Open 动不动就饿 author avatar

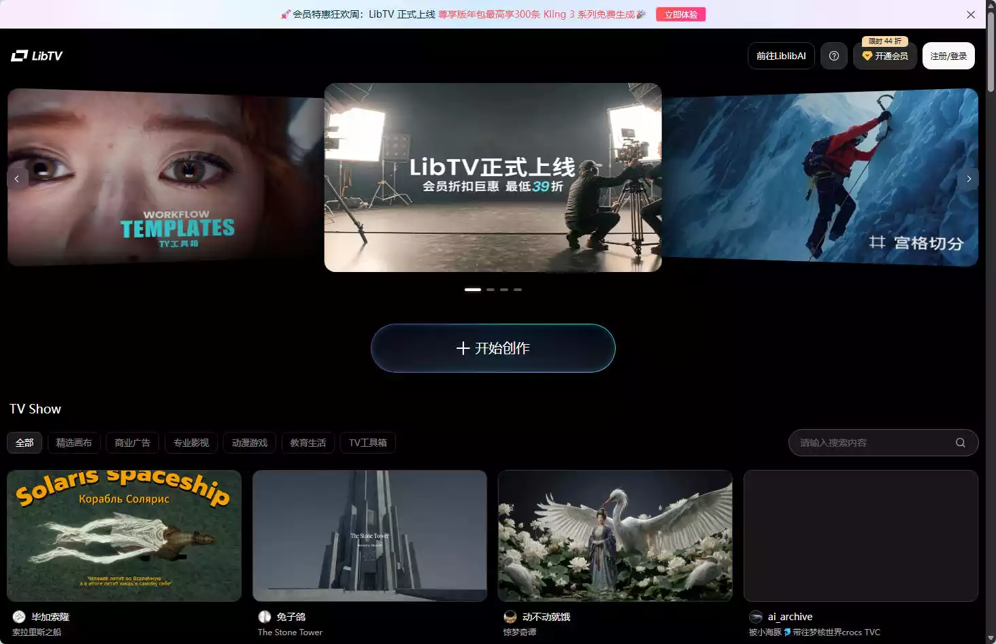(510, 617)
